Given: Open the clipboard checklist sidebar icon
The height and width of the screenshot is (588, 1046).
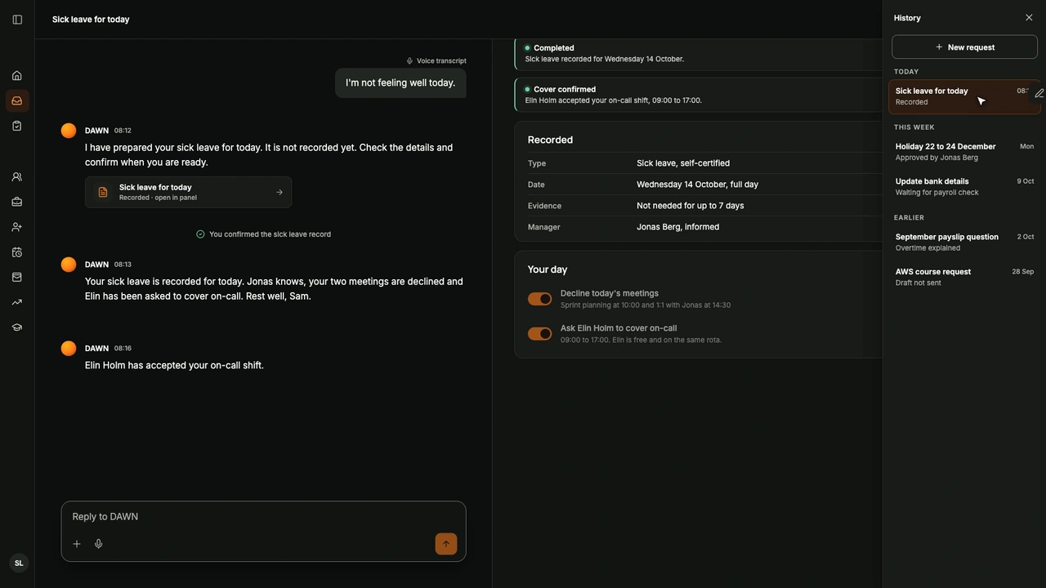Looking at the screenshot, I should coord(17,126).
